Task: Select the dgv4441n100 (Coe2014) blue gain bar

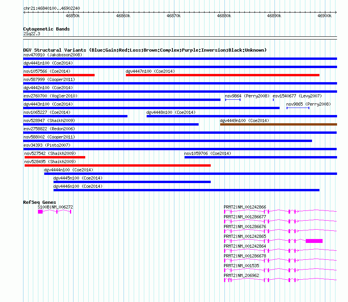Action: [180, 67]
